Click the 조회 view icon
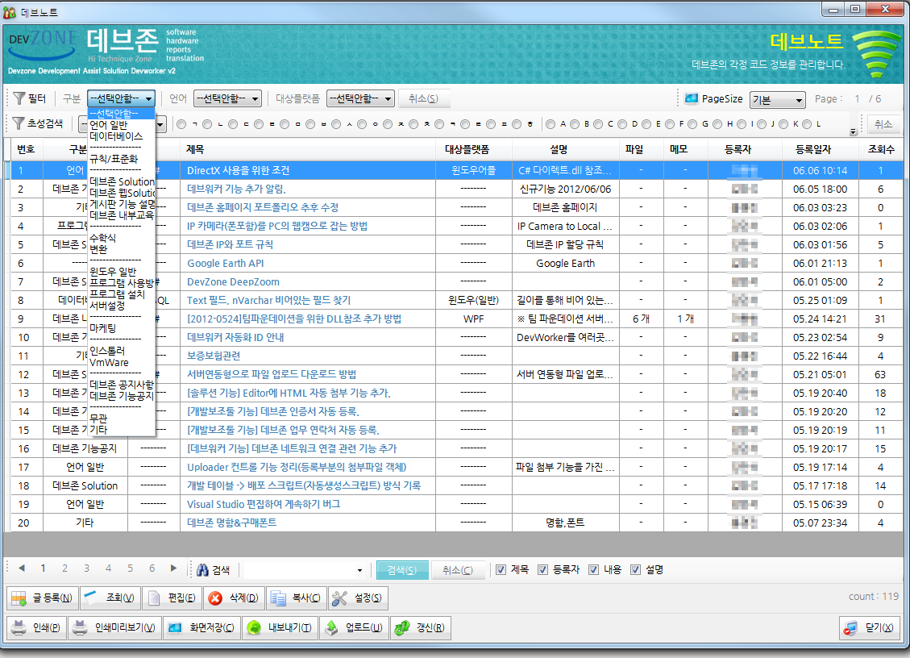Screen dimensions: 910x658 [90, 598]
